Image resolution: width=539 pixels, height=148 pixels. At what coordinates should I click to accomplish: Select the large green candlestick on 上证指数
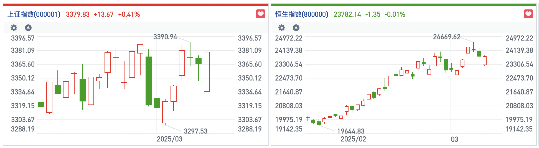tap(149, 80)
